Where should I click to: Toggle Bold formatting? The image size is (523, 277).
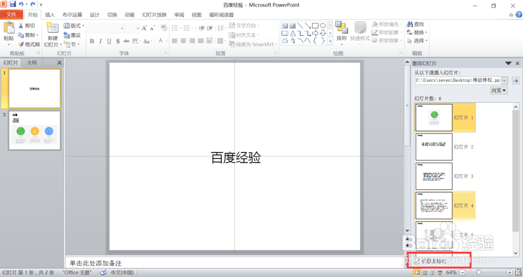point(92,41)
